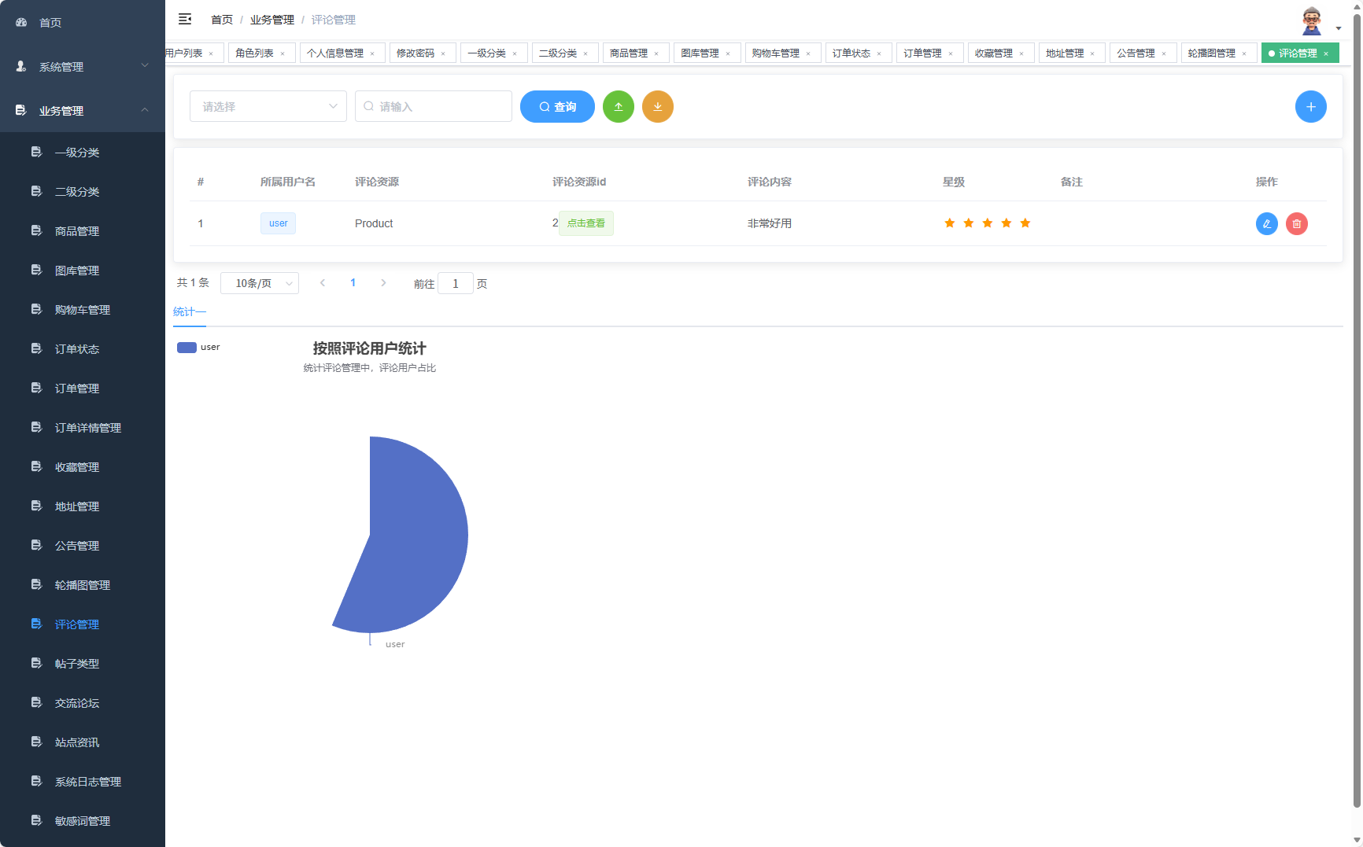Expand the 系统管理 sidebar menu

tap(83, 67)
